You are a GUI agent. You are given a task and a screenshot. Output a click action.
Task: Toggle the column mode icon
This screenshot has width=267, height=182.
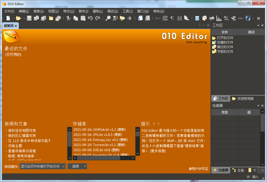(x=180, y=18)
